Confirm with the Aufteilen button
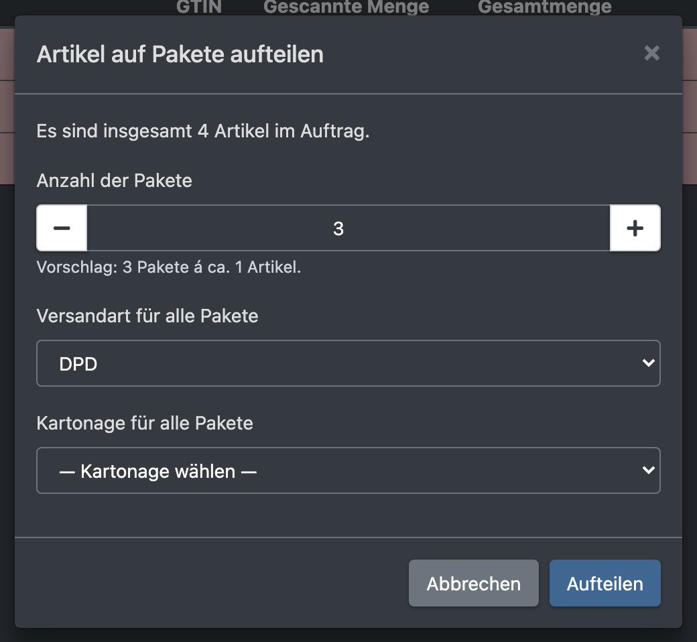 [605, 583]
